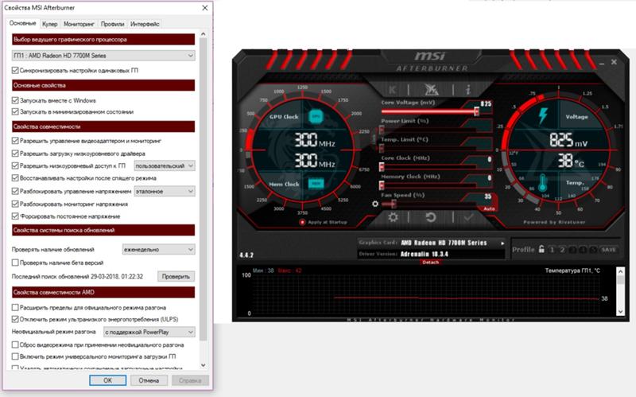Switch to the Мониторинг tab
Viewport: 636px width, 397px height.
click(79, 24)
